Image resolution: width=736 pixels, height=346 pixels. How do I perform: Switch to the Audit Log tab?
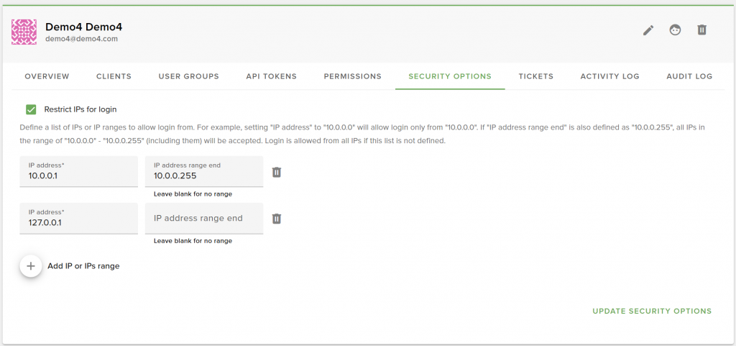(689, 76)
